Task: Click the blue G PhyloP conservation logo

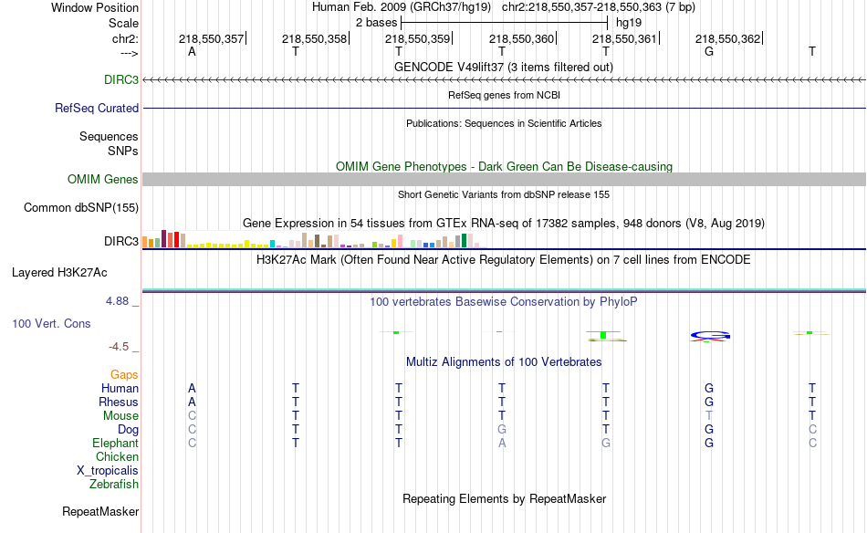Action: 710,336
